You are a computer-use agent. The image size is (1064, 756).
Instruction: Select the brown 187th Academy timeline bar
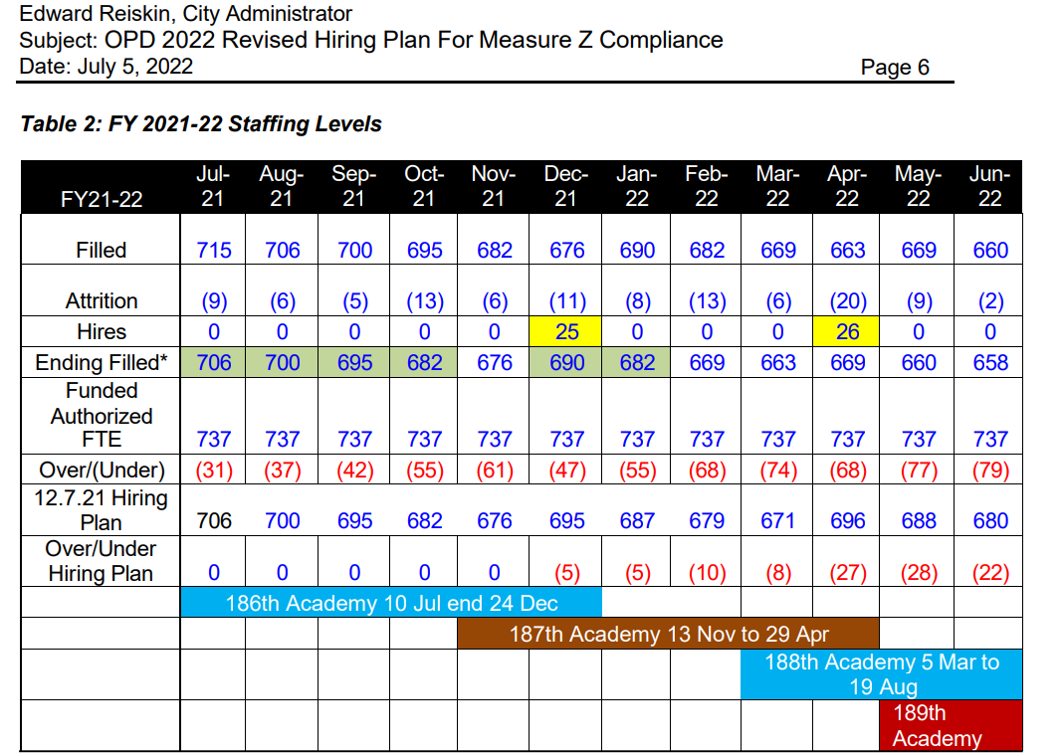(668, 634)
